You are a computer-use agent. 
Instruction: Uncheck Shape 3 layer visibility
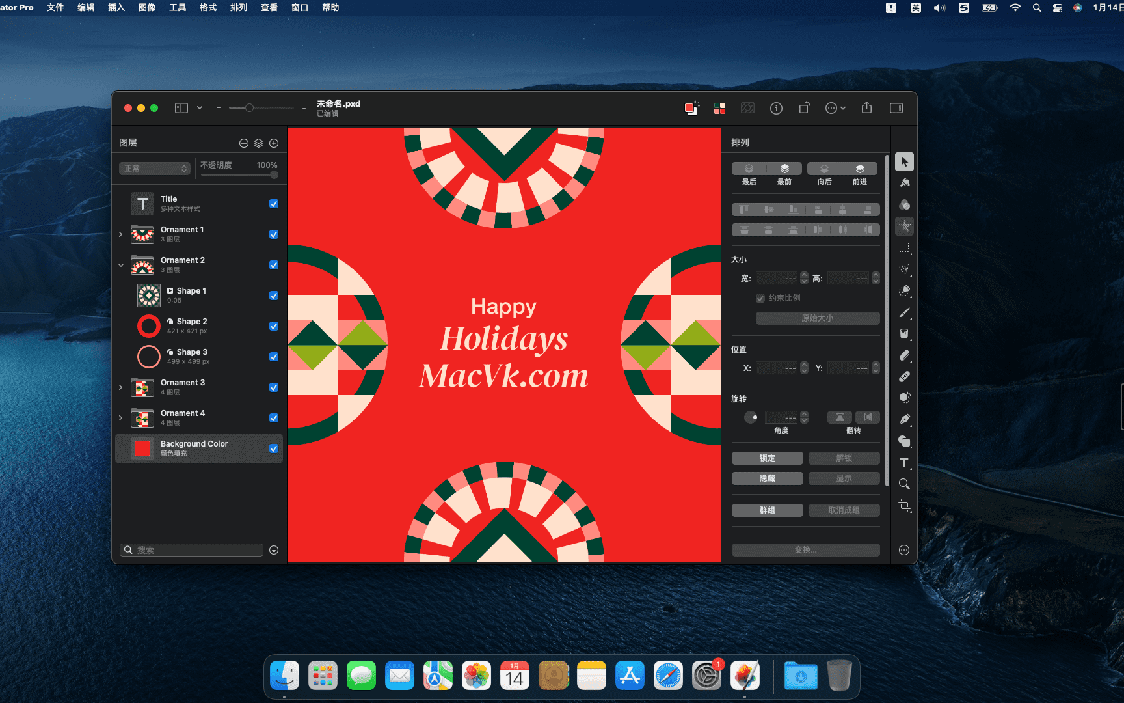pyautogui.click(x=274, y=357)
